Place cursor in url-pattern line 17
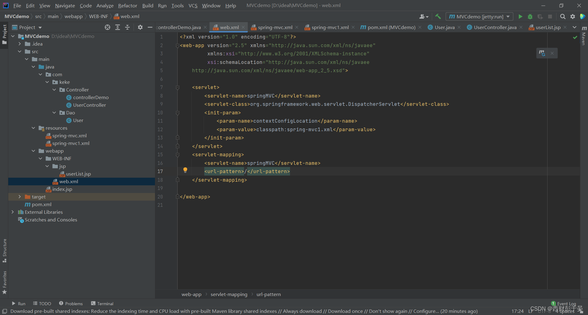 (x=247, y=171)
